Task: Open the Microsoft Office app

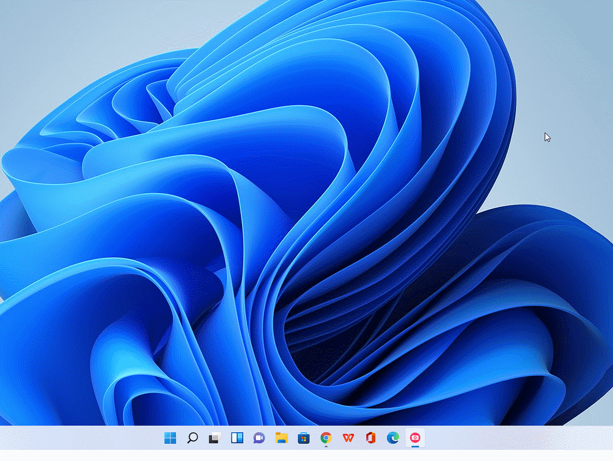Action: coord(370,438)
